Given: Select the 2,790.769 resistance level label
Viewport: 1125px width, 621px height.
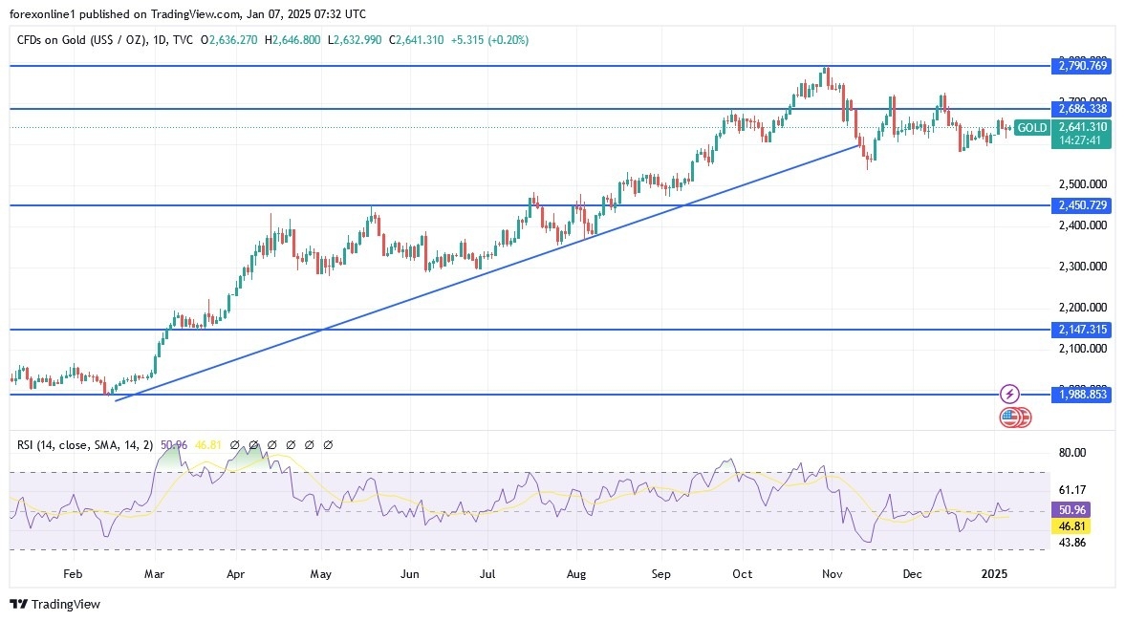Looking at the screenshot, I should point(1081,66).
